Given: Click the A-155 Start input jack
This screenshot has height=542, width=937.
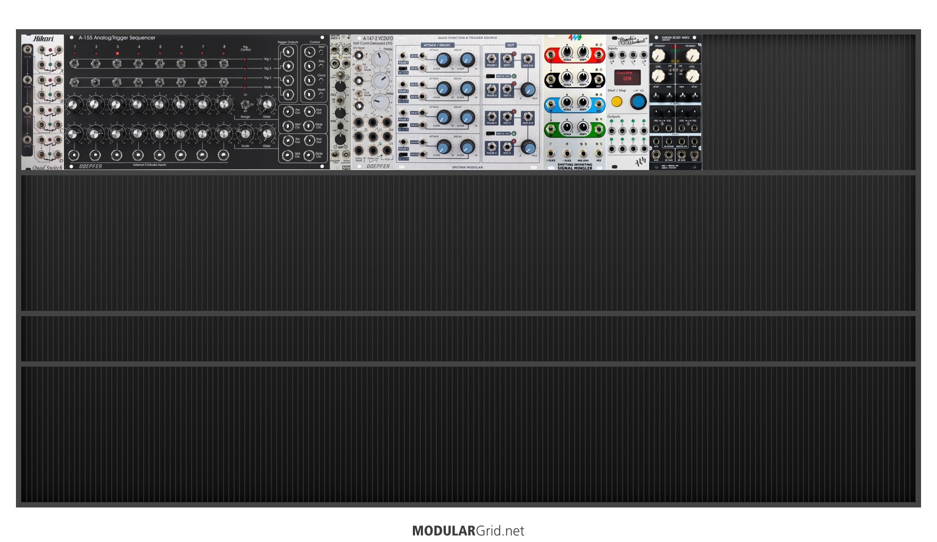Looking at the screenshot, I should click(x=310, y=52).
